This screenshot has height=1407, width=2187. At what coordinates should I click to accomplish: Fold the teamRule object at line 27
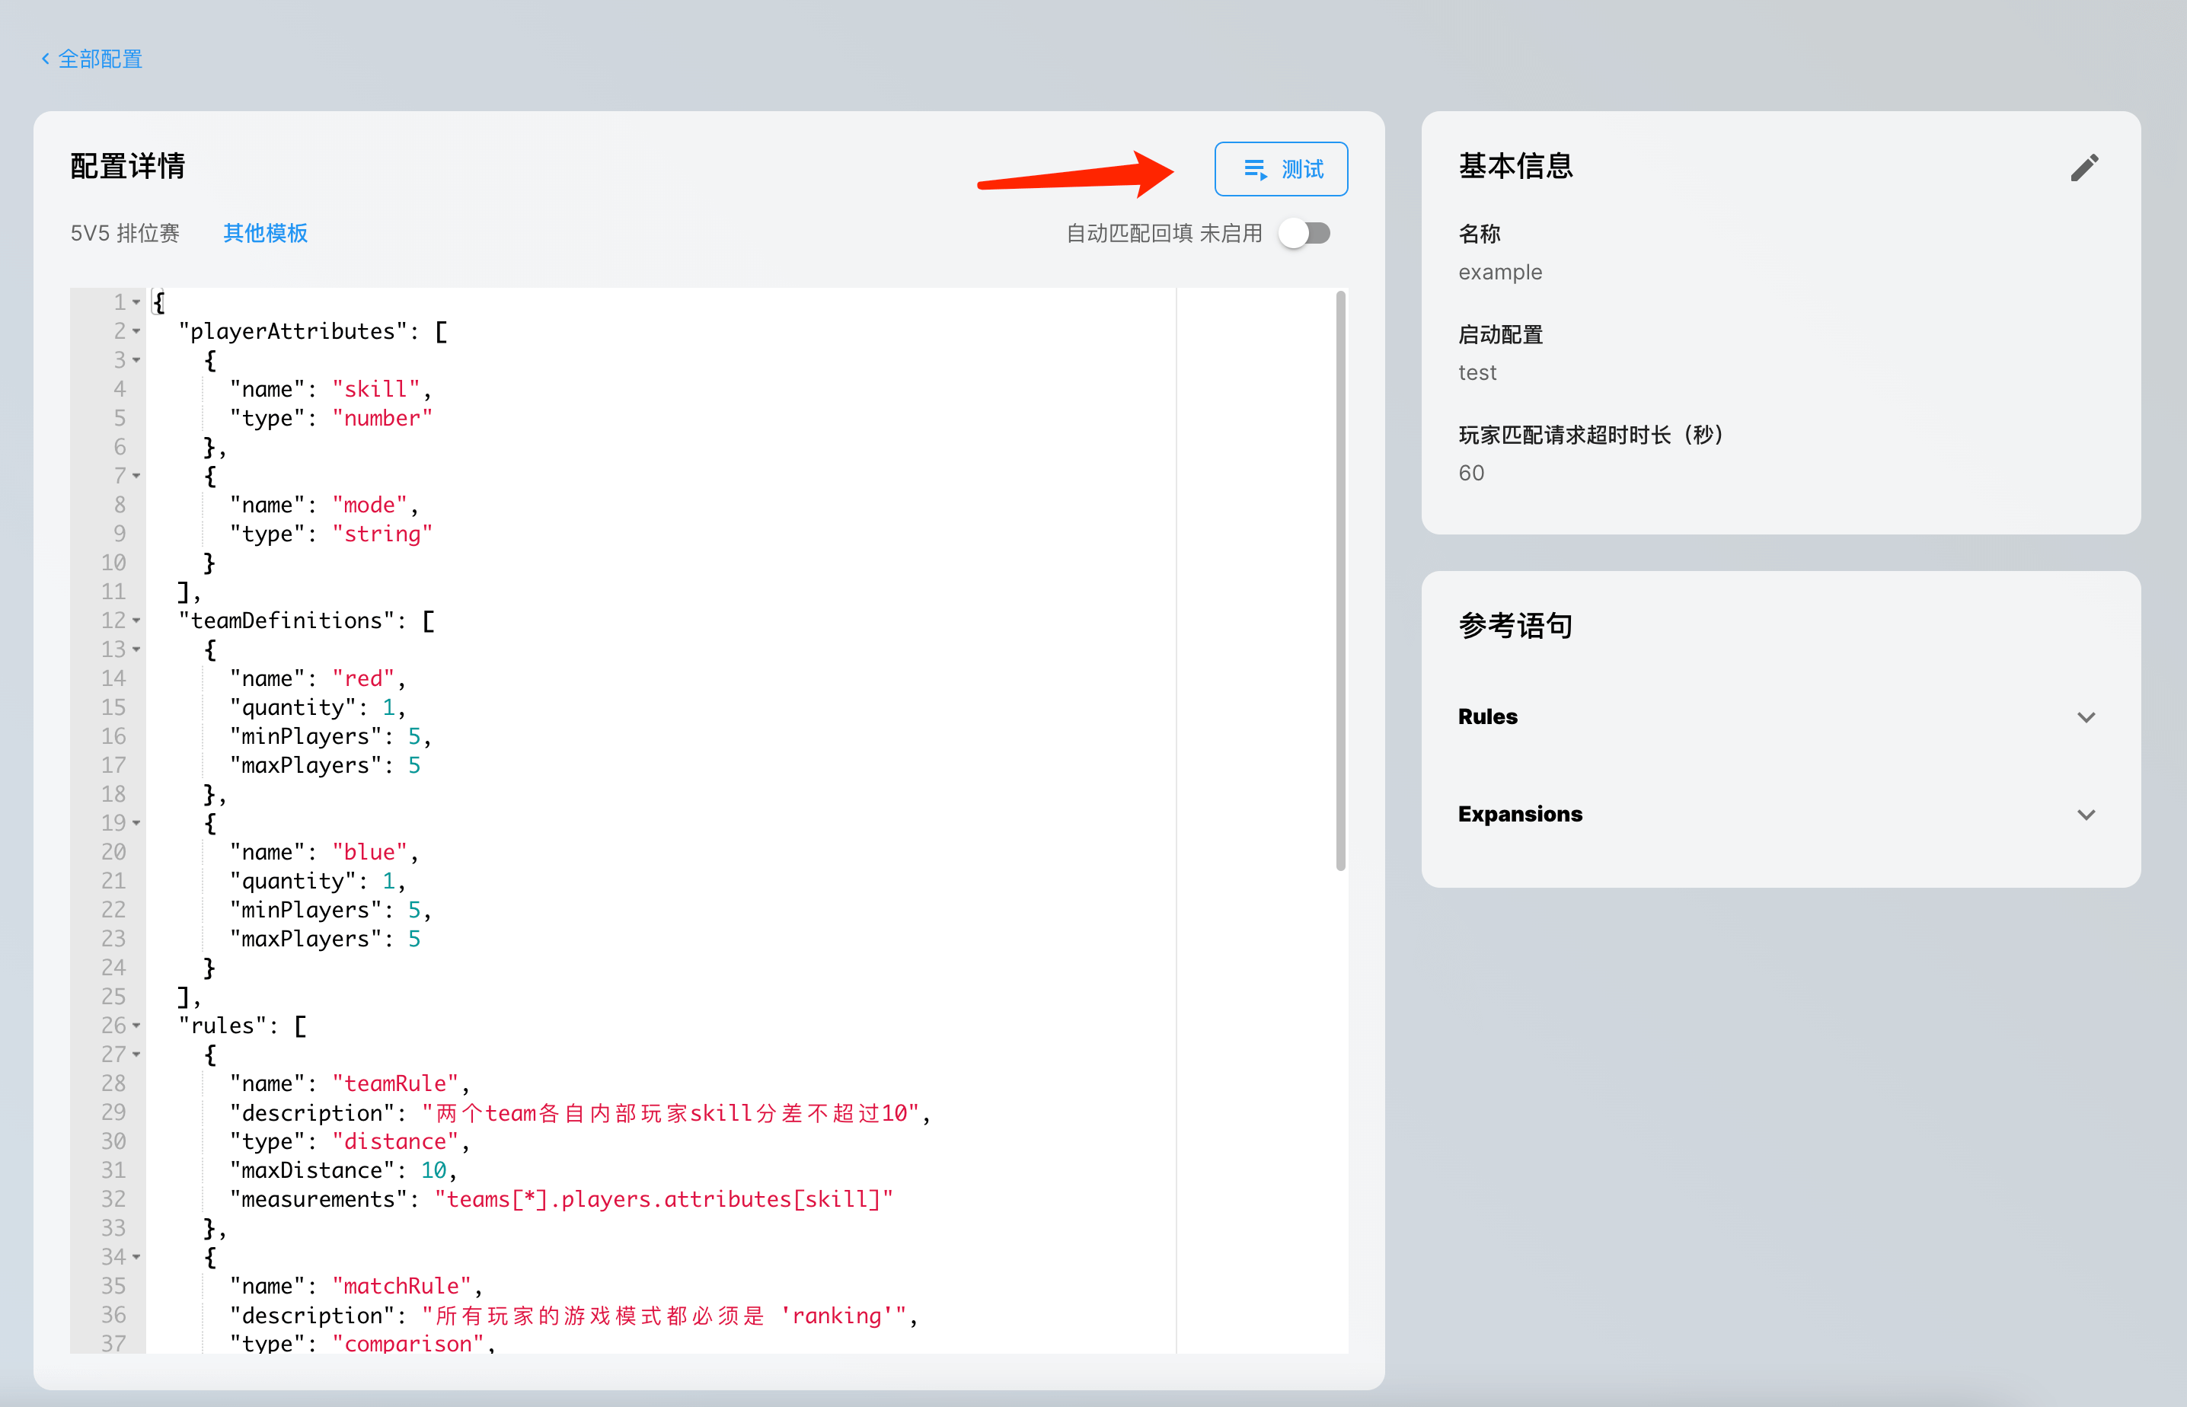tap(137, 1054)
